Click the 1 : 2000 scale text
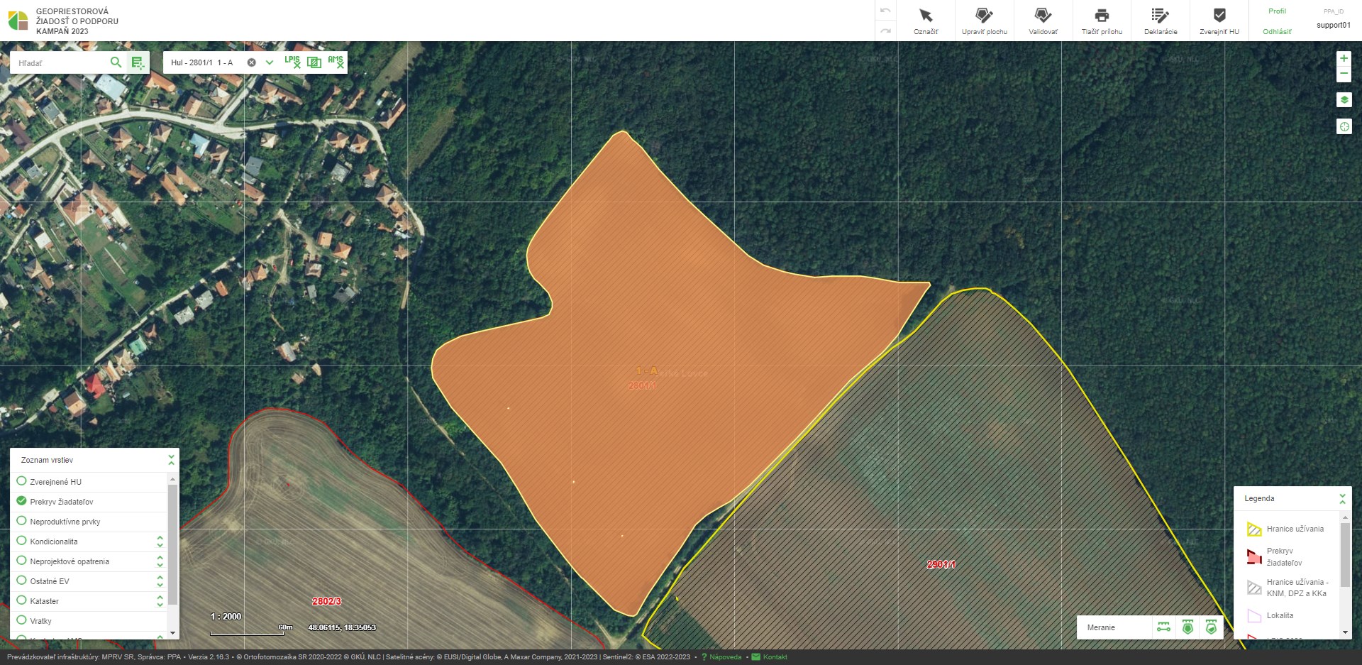 pos(226,617)
